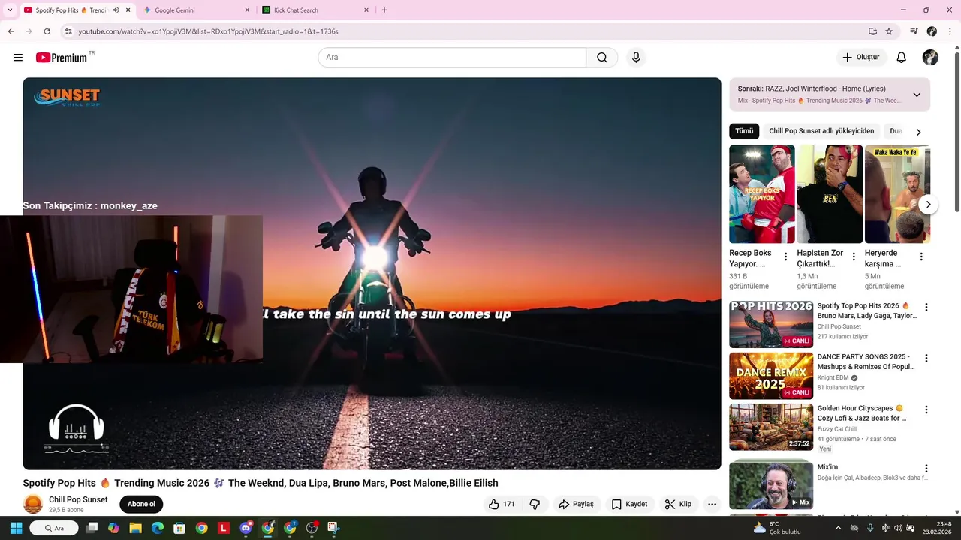The width and height of the screenshot is (961, 540).
Task: Open options for Spotify Top Pop Hits video
Action: [926, 307]
